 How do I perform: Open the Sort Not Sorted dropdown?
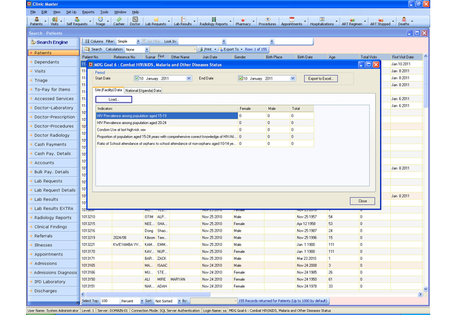coord(179,301)
